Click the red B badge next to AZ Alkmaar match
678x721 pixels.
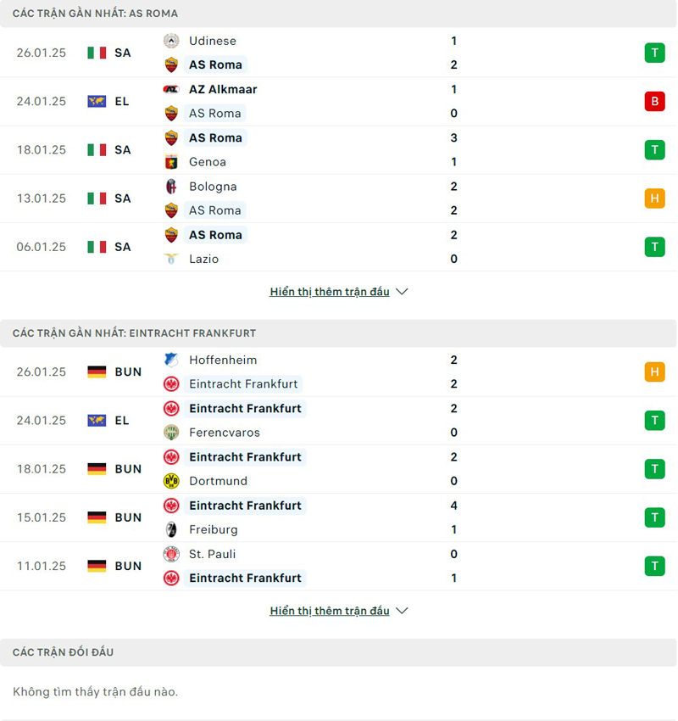tap(654, 101)
